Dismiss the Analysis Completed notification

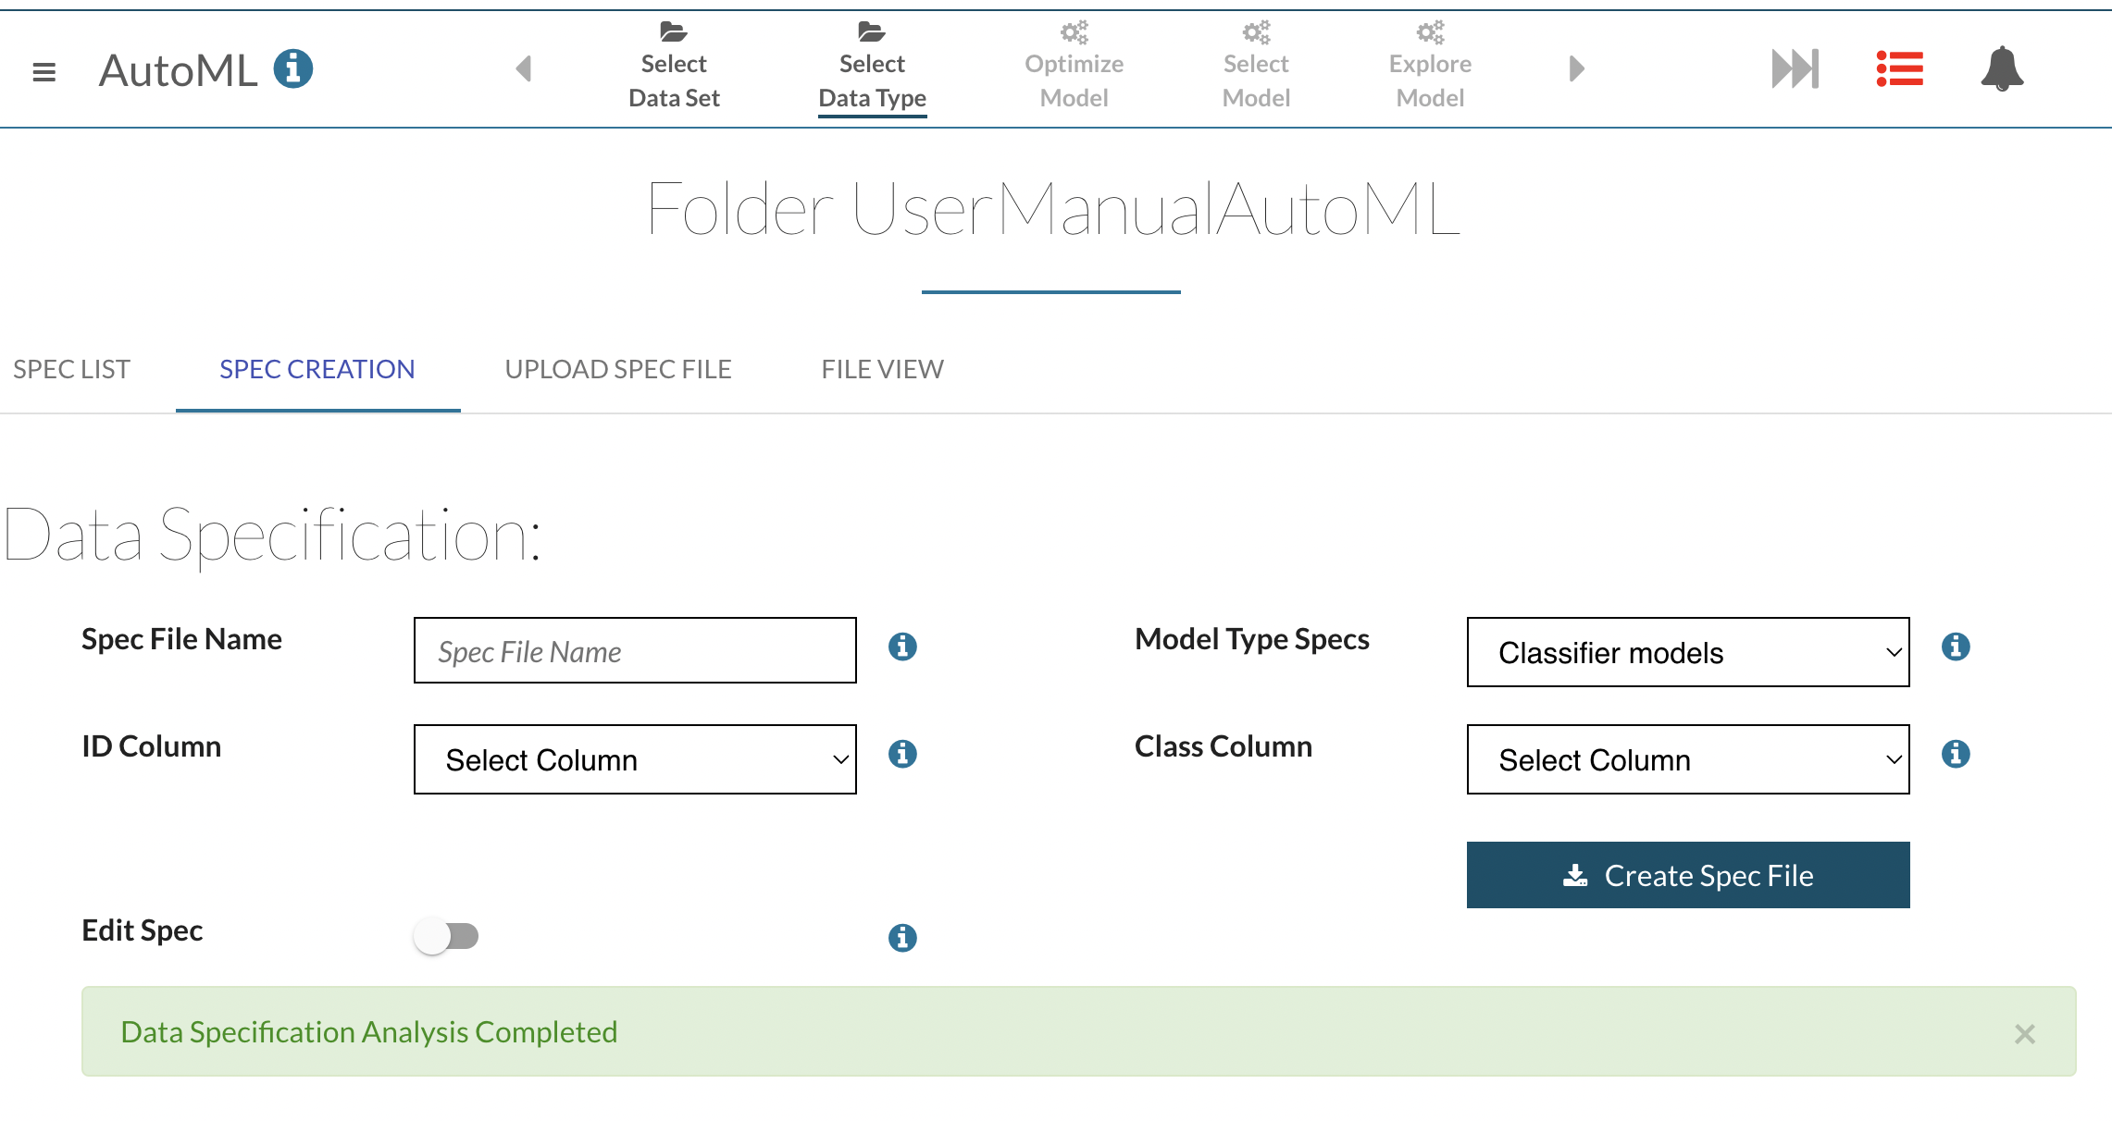pyautogui.click(x=2025, y=1034)
